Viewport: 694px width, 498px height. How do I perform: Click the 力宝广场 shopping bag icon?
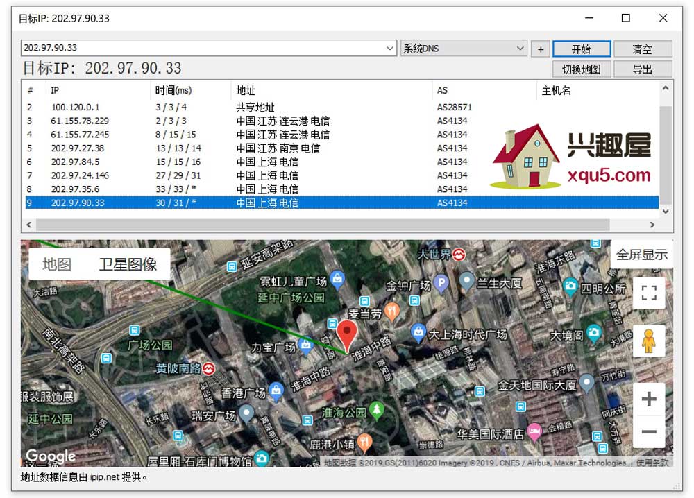coord(306,345)
